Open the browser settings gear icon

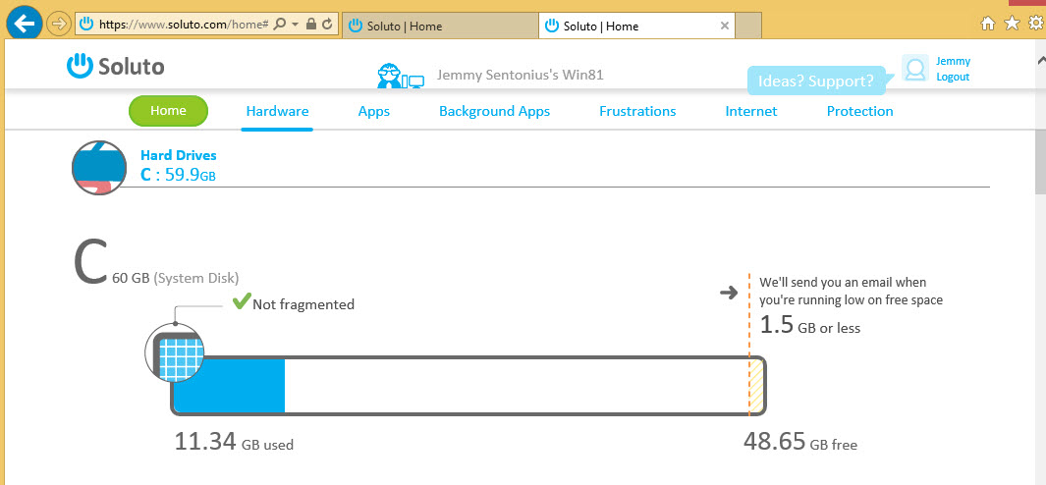(1036, 24)
